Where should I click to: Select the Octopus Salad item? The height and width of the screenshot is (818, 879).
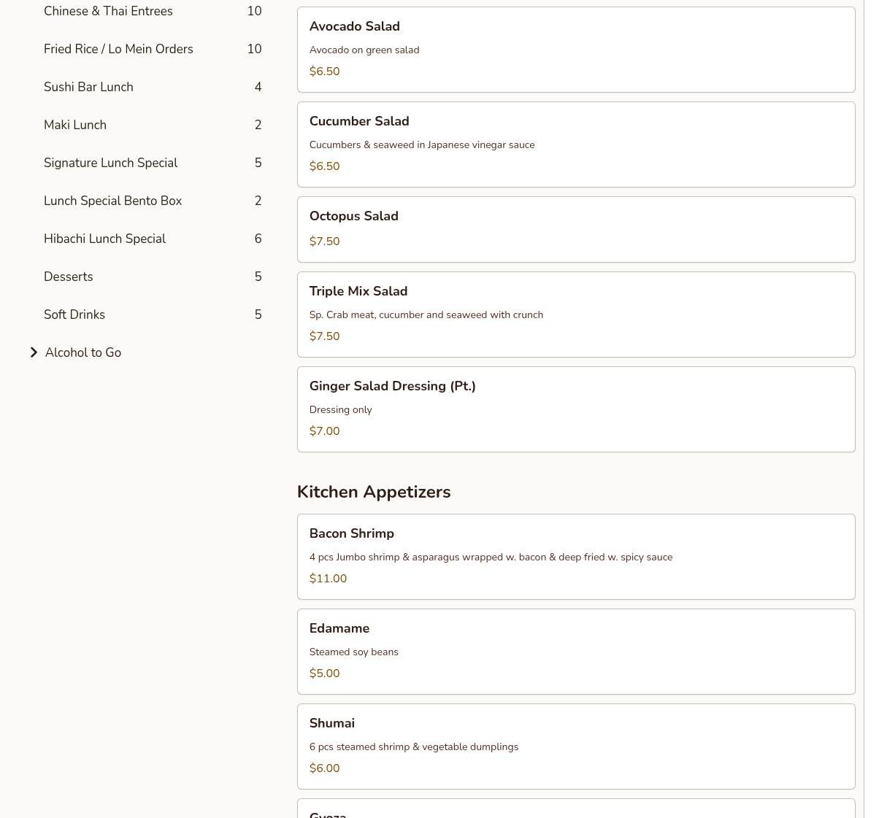pos(576,229)
